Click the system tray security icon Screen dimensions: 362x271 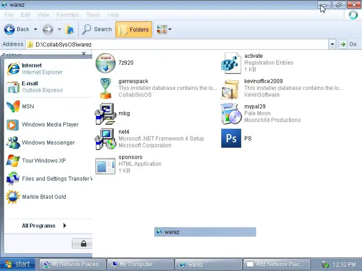click(325, 265)
